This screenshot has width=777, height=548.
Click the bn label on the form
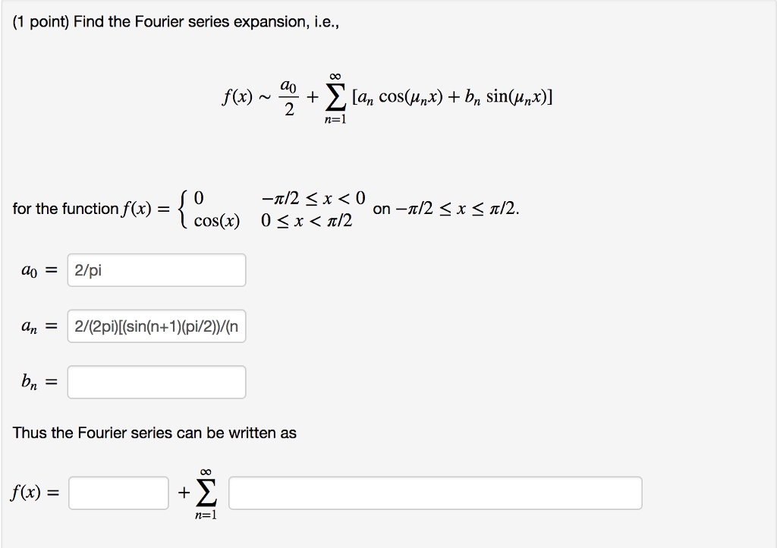29,382
